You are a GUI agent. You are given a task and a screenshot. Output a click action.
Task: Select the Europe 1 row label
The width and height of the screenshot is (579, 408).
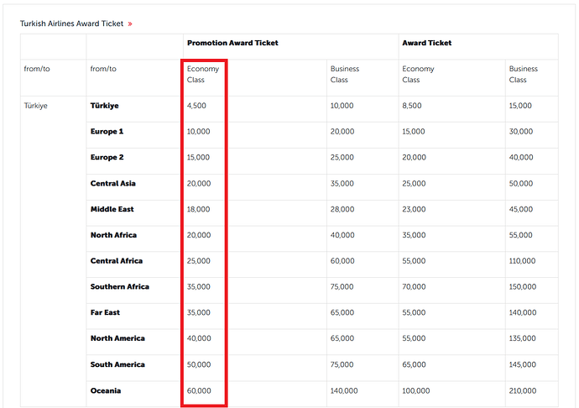tap(107, 132)
